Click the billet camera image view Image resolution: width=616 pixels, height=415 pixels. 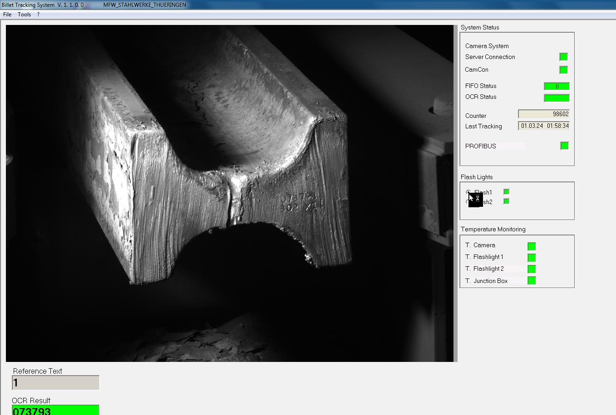coord(230,193)
